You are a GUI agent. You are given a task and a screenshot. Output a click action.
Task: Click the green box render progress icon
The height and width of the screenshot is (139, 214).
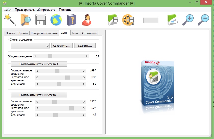point(172,20)
